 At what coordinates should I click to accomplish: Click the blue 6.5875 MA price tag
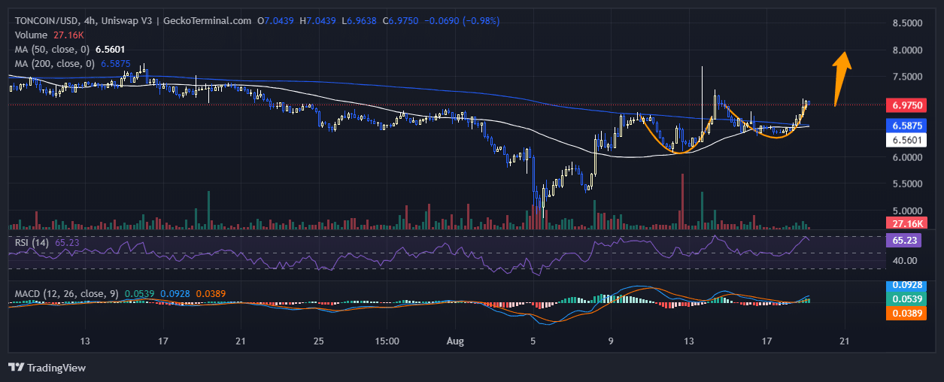[906, 126]
